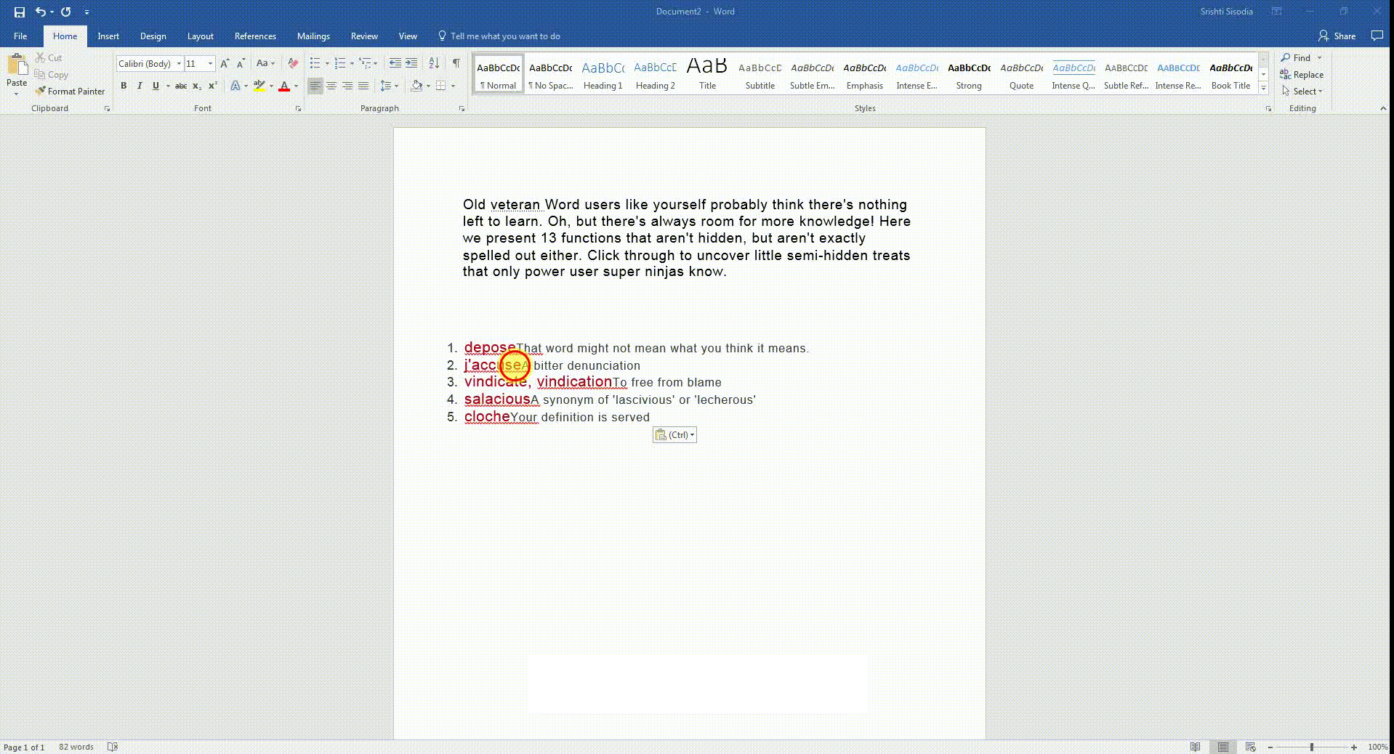Click the Sort A-Z icon

tap(434, 63)
